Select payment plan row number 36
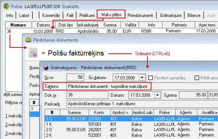The image size is (218, 139). [x=112, y=31]
